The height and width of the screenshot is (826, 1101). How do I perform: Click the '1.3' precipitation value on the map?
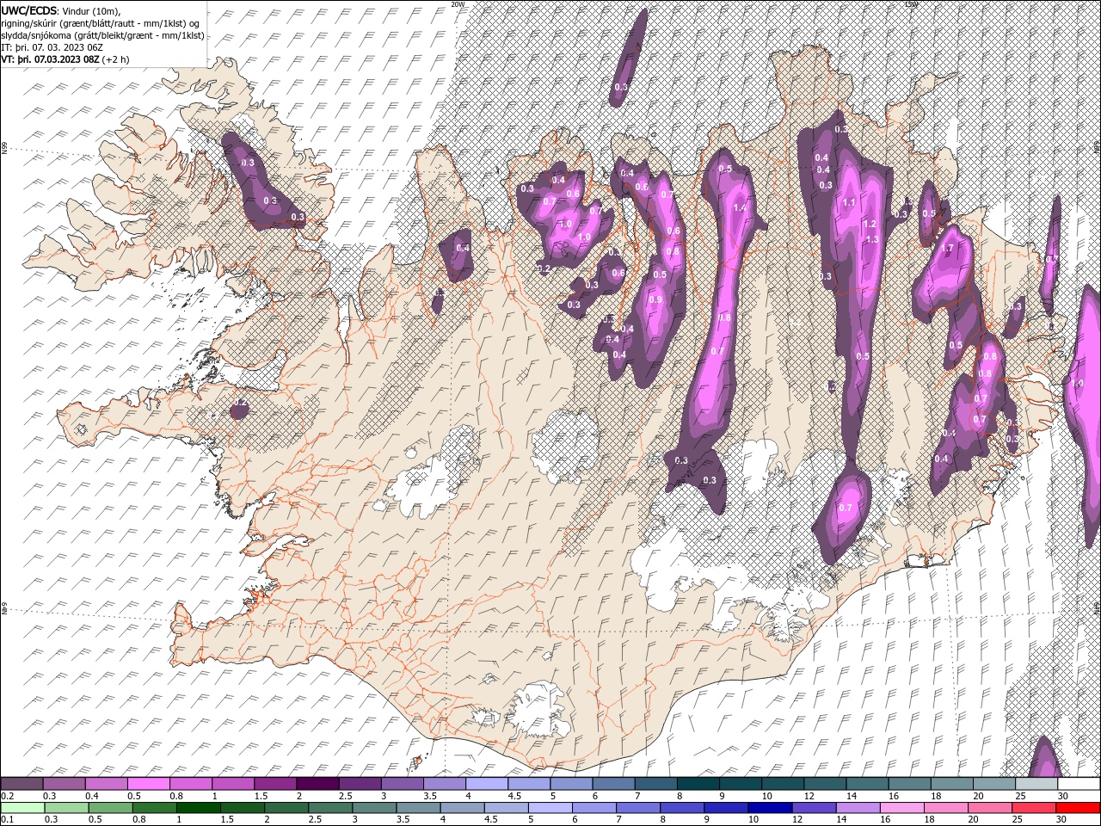tap(871, 239)
